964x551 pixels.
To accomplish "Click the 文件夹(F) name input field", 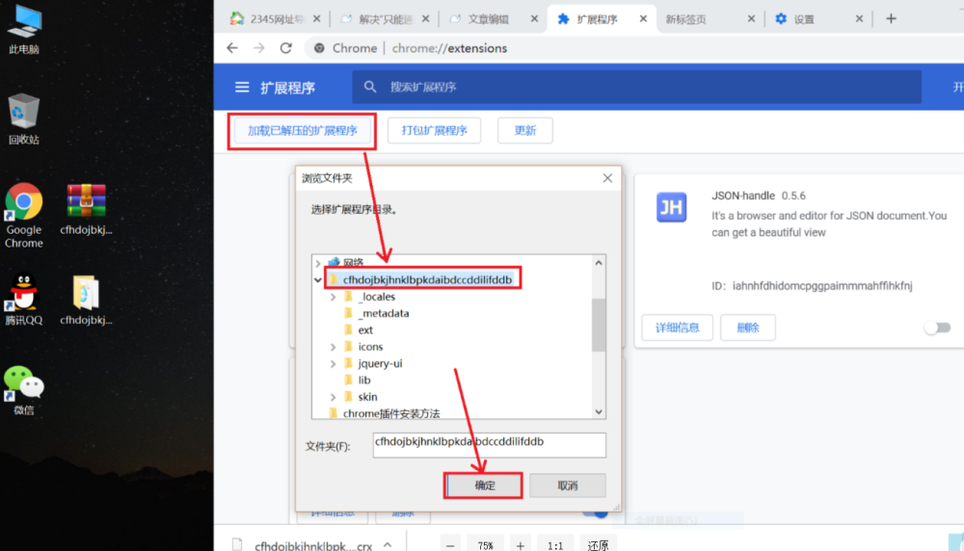I will pyautogui.click(x=489, y=445).
